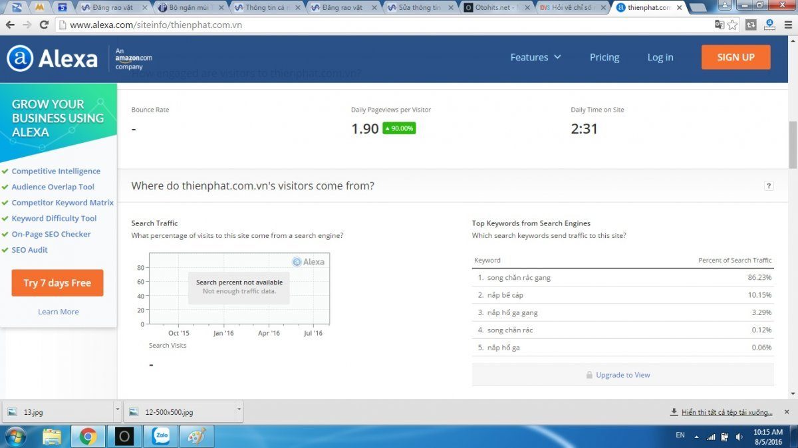
Task: Click keyword row "nắp bể cáp"
Action: 622,295
